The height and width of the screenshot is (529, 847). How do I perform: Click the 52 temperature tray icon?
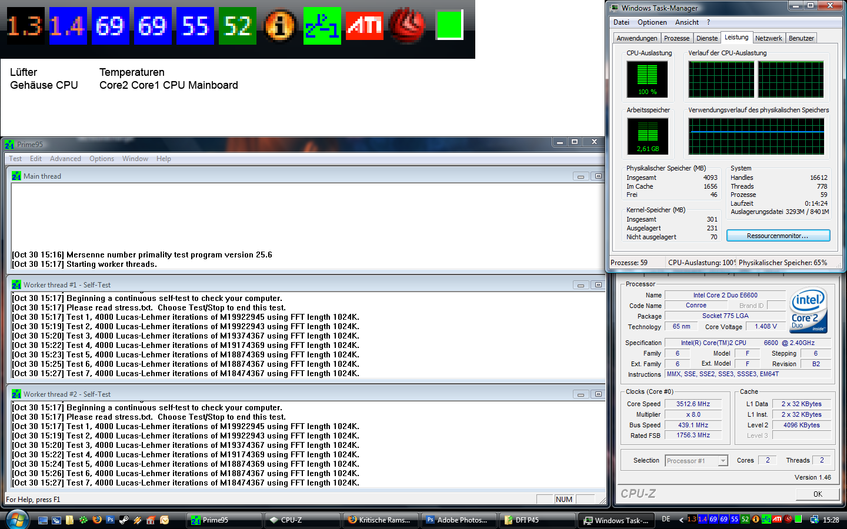tap(745, 519)
